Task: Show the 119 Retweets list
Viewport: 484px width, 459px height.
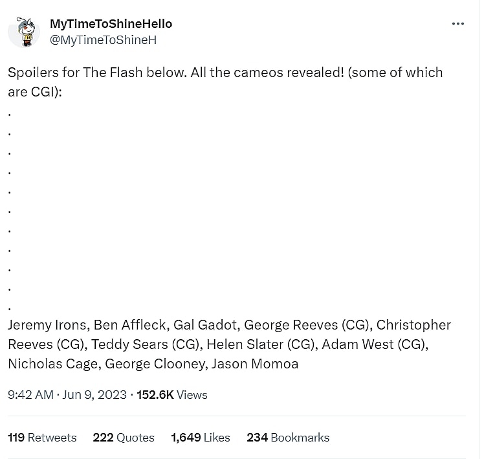Action: pos(42,438)
